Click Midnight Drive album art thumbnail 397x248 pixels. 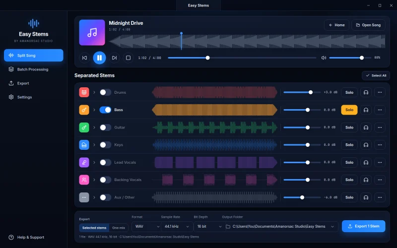[92, 32]
